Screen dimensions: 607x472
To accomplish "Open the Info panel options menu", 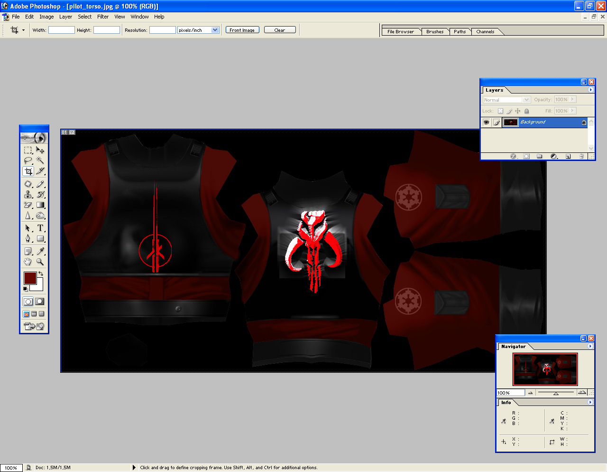I will [590, 402].
